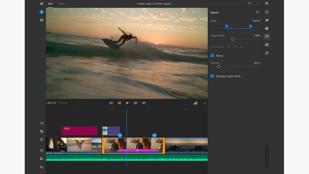
Task: Open the timeline view options menu
Action: click(x=205, y=103)
